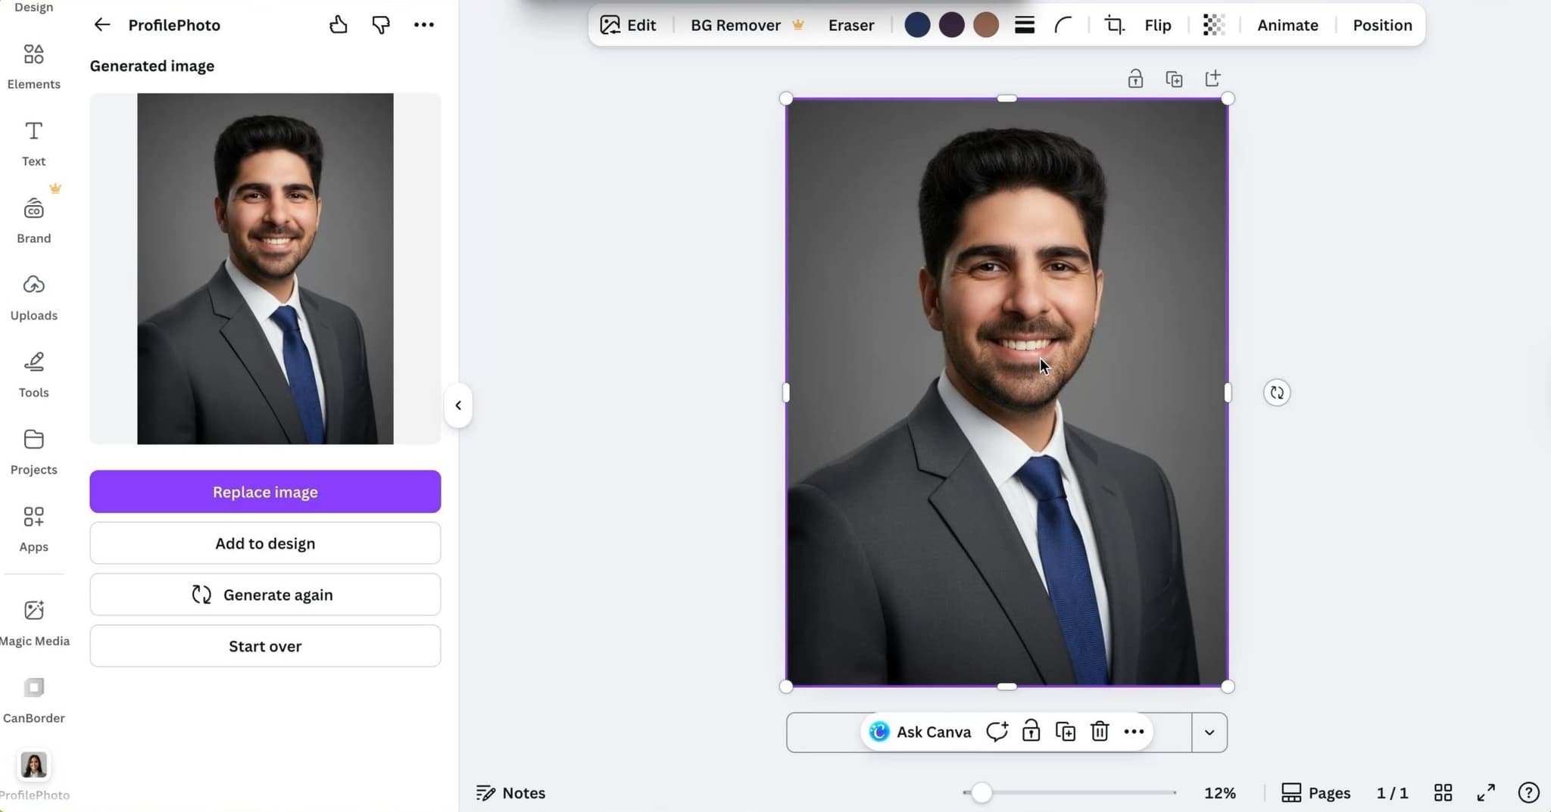Viewport: 1551px width, 812px height.
Task: Open the Crop tool
Action: coord(1113,25)
